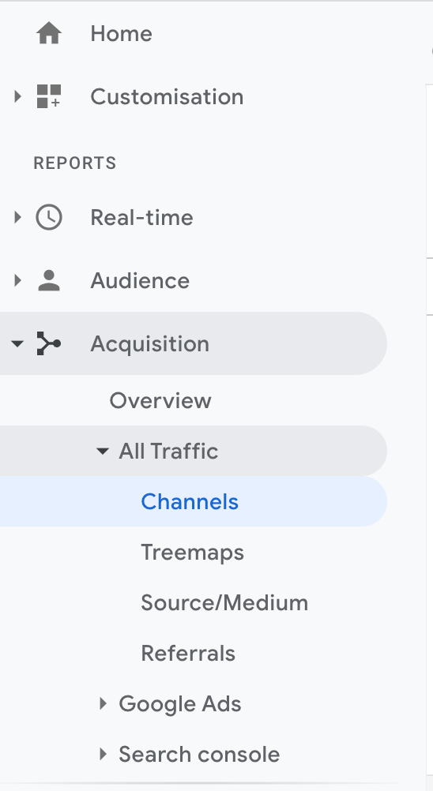Click the Home house icon

pos(49,34)
